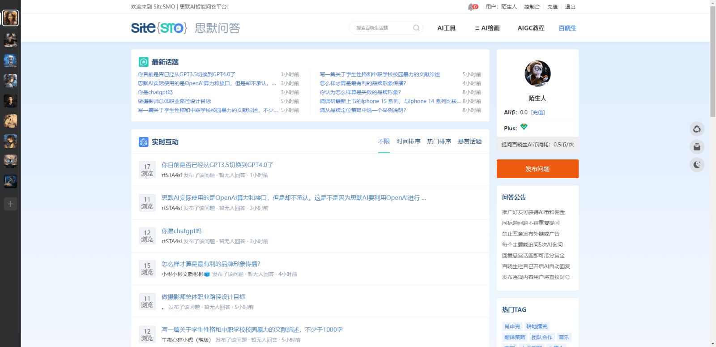Viewport: 716px width, 347px height.
Task: Open notice 回复悬赏话题即可瓜分赏金
Action: pos(533,256)
